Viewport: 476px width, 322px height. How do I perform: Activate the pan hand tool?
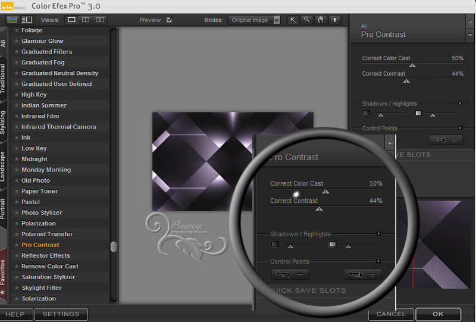(x=321, y=20)
